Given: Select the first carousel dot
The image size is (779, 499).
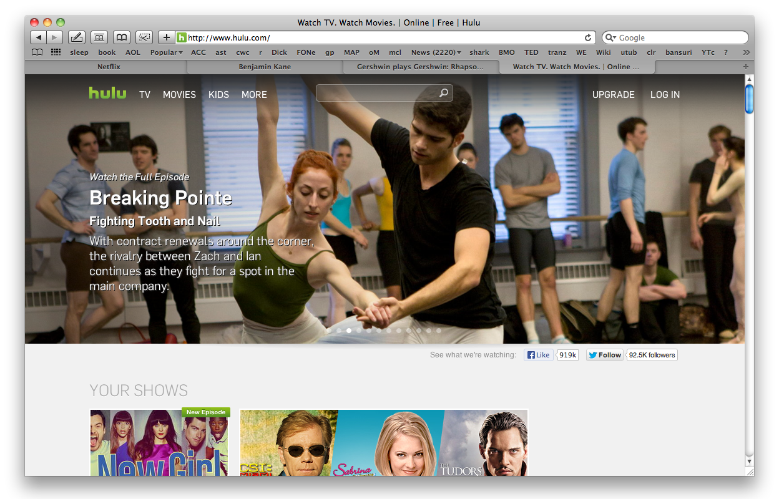Looking at the screenshot, I should click(x=328, y=331).
